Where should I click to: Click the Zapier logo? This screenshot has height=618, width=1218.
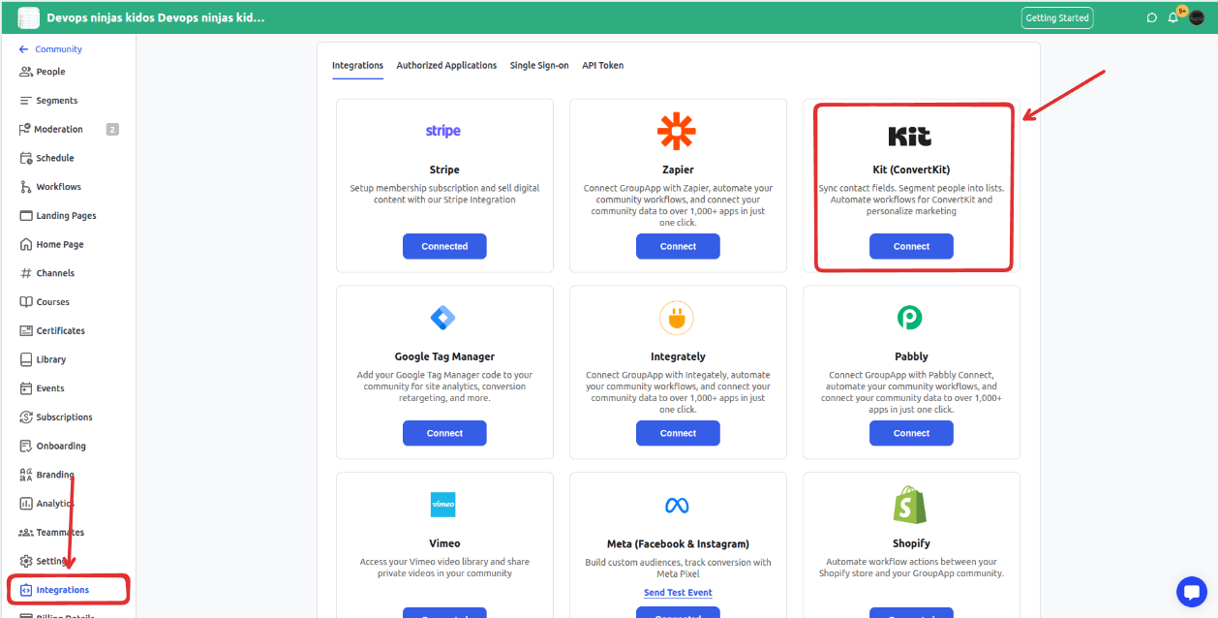click(x=677, y=132)
